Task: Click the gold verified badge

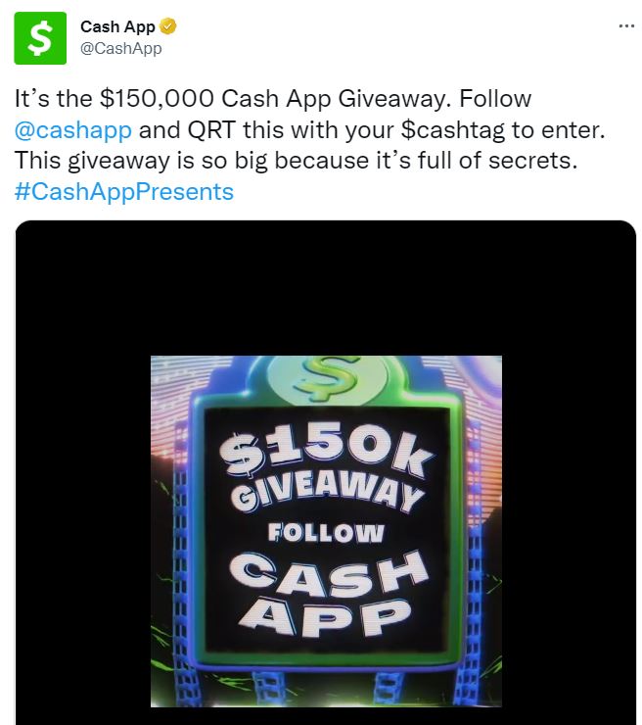Action: click(x=167, y=26)
